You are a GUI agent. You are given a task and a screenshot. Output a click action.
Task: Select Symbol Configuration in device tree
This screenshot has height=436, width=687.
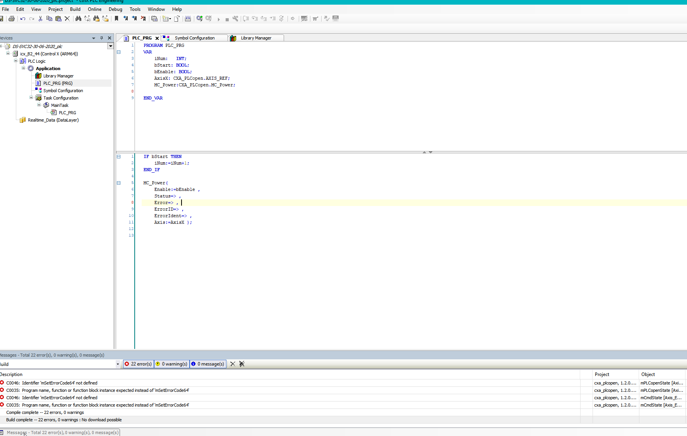(63, 91)
